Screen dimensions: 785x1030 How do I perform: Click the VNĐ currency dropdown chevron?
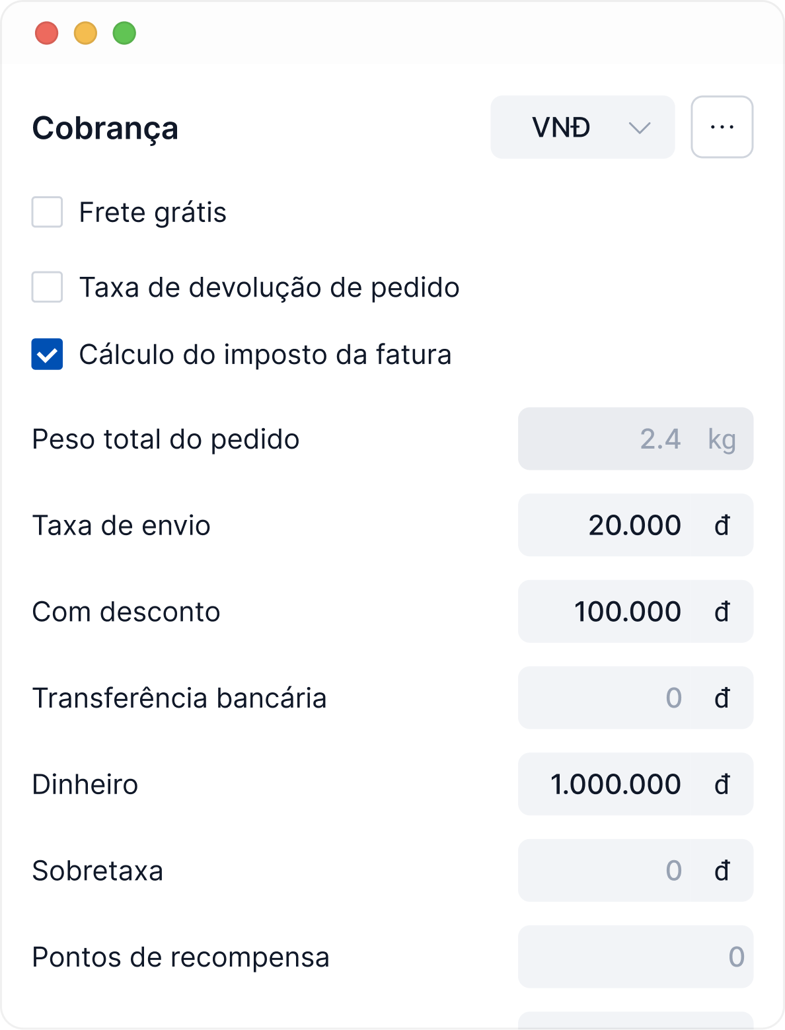[x=639, y=128]
